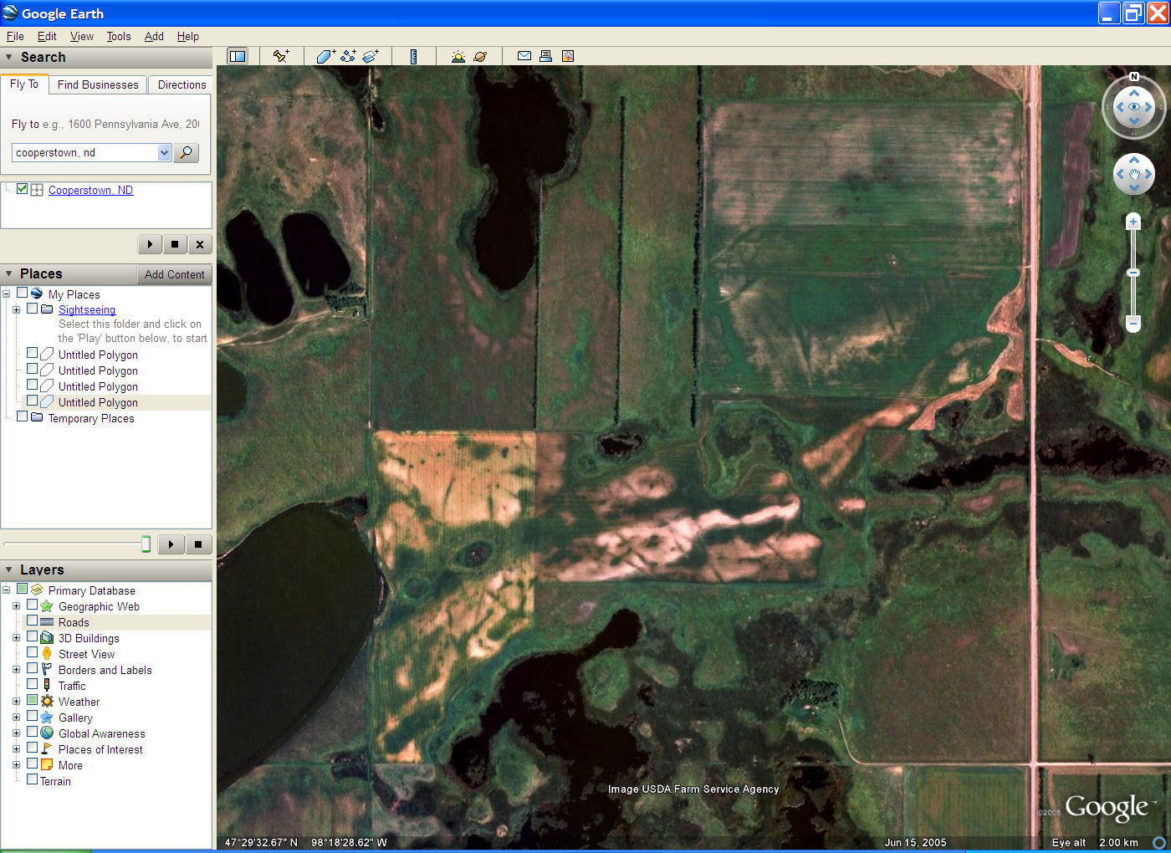Check the My Places checkbox
1171x853 pixels.
click(23, 293)
